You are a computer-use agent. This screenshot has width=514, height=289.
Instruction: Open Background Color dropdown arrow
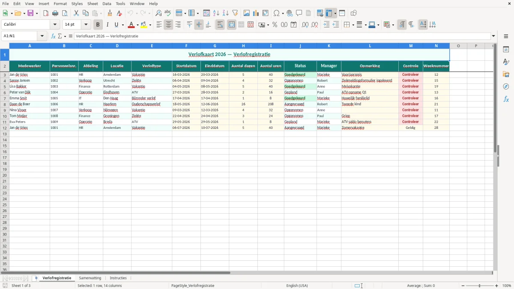[150, 25]
